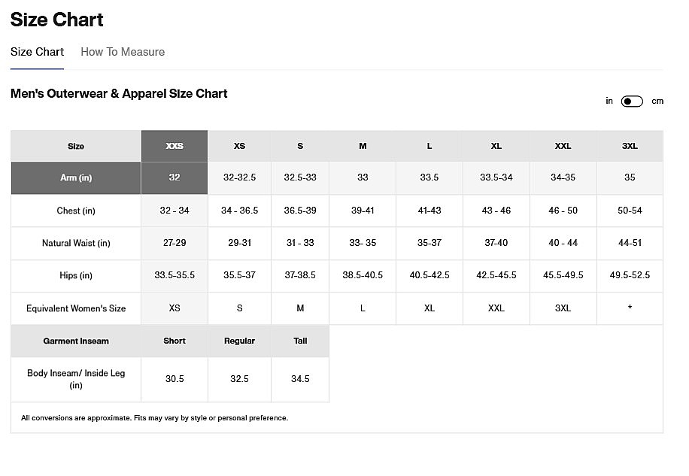This screenshot has width=689, height=476.
Task: Select the Short garment inseam header
Action: tap(175, 341)
